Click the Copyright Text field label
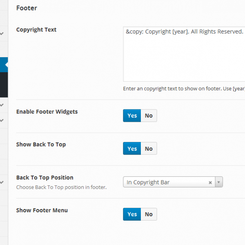Screen dimensions: 245x245 [36, 30]
